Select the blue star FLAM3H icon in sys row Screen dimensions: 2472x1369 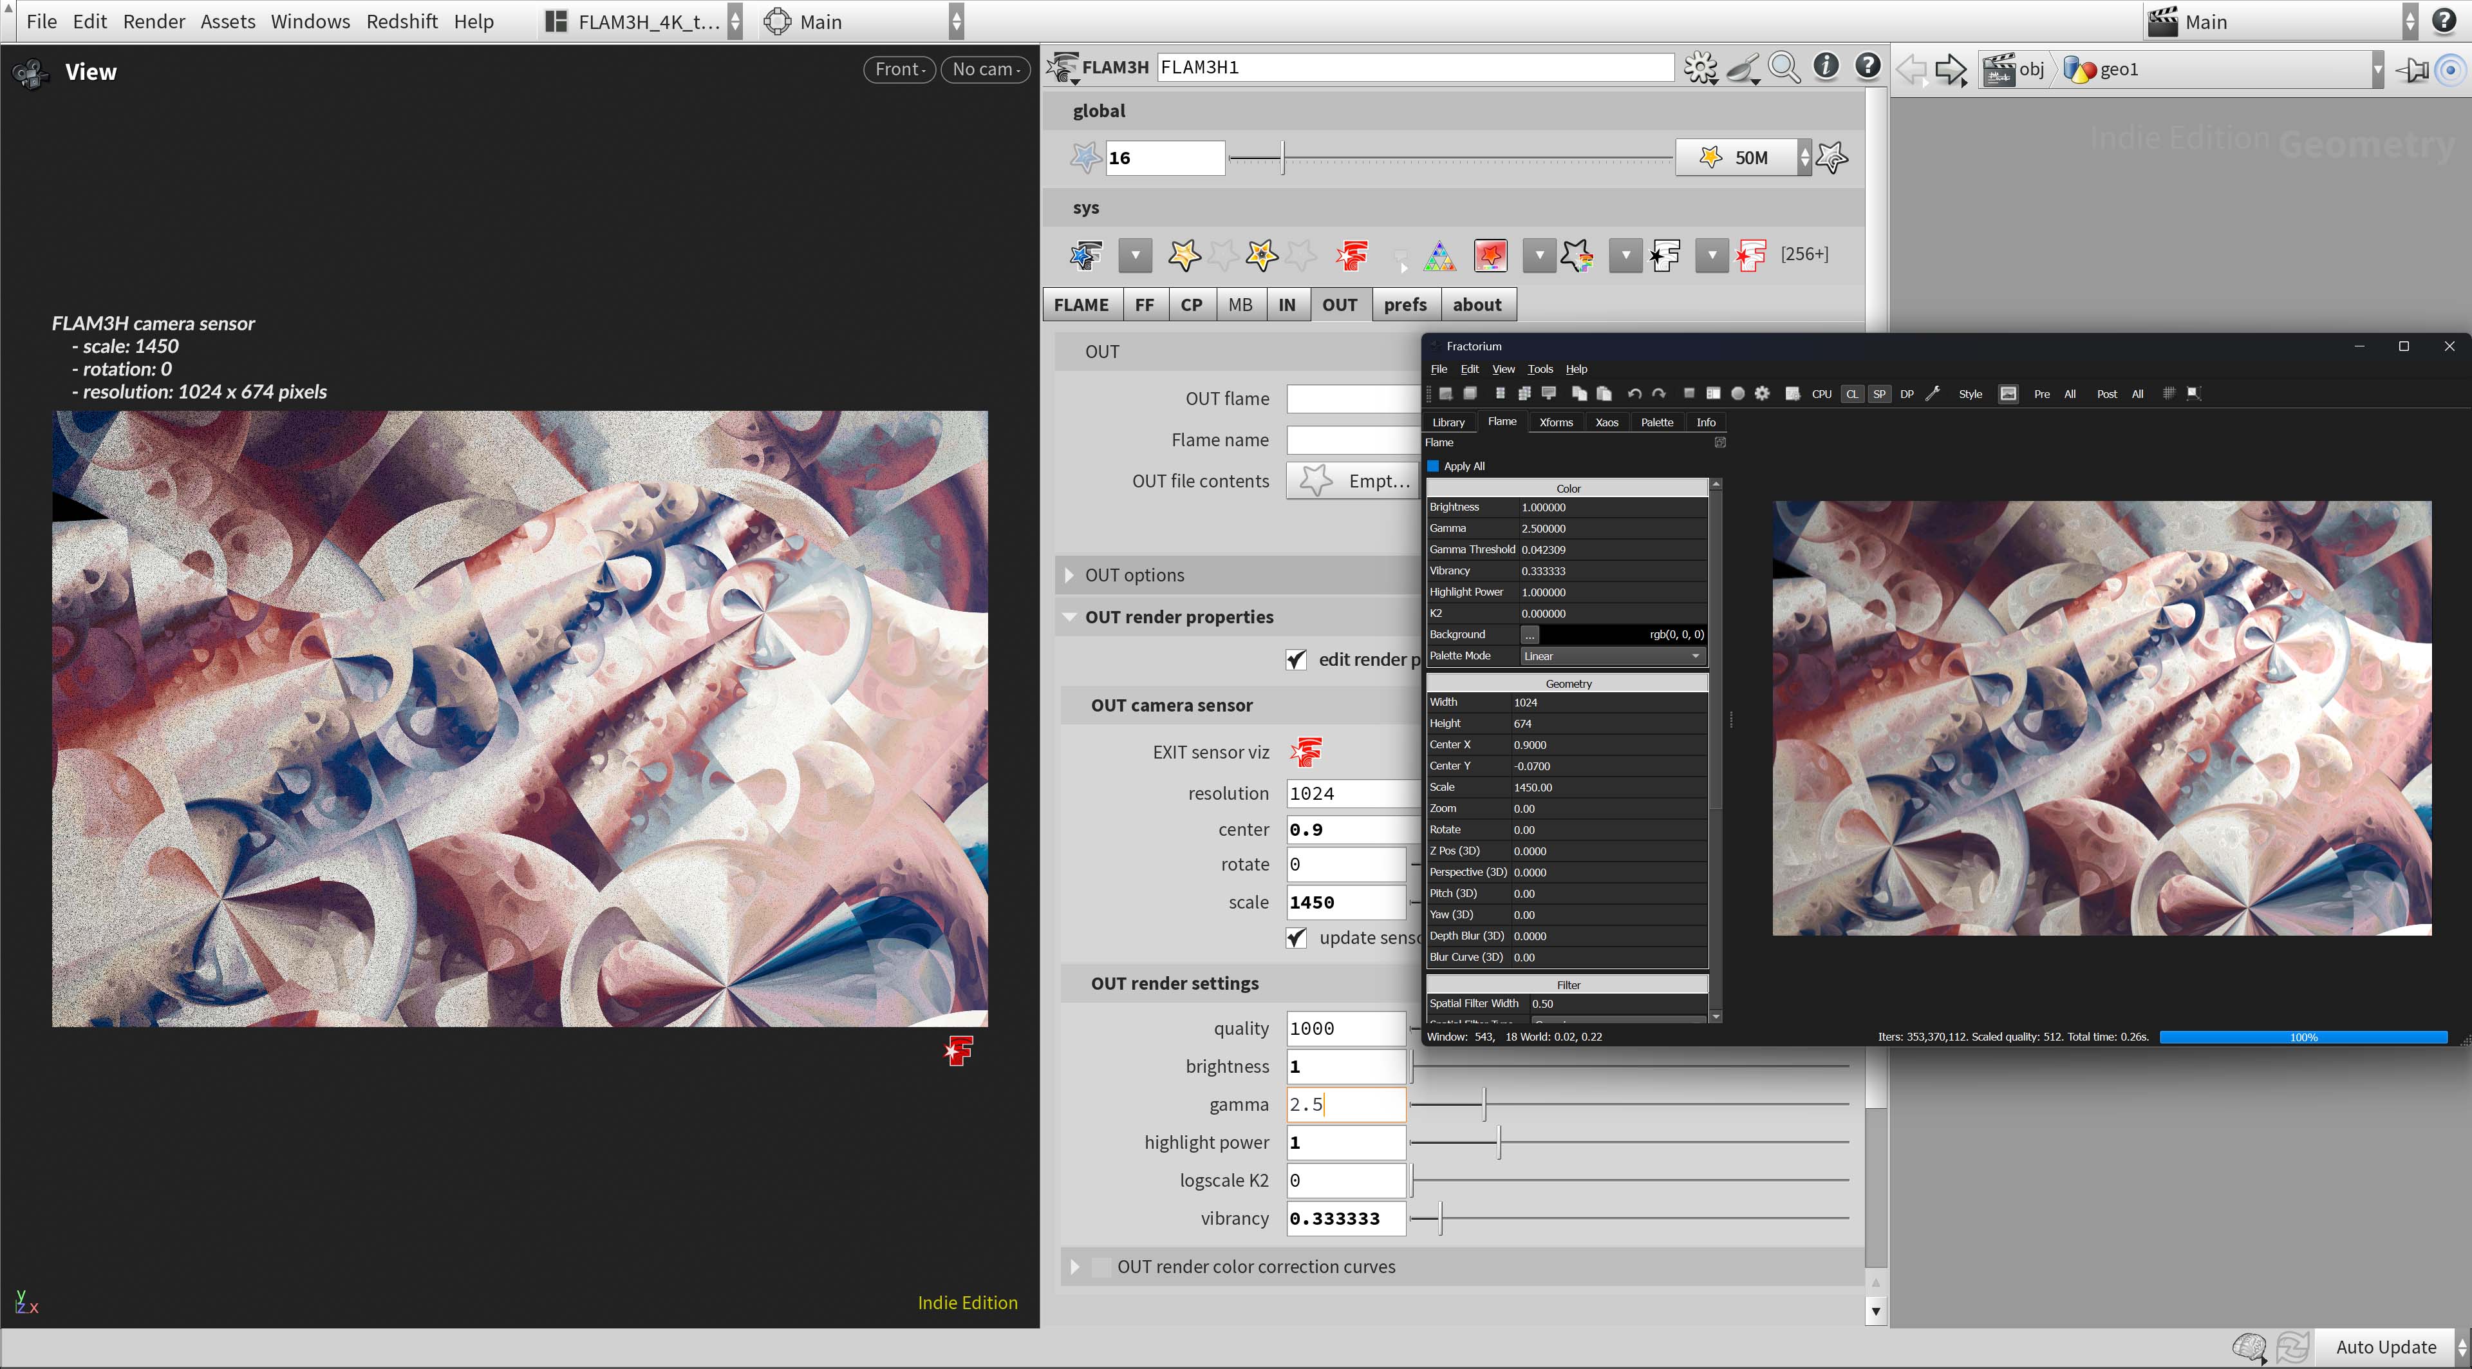coord(1084,256)
